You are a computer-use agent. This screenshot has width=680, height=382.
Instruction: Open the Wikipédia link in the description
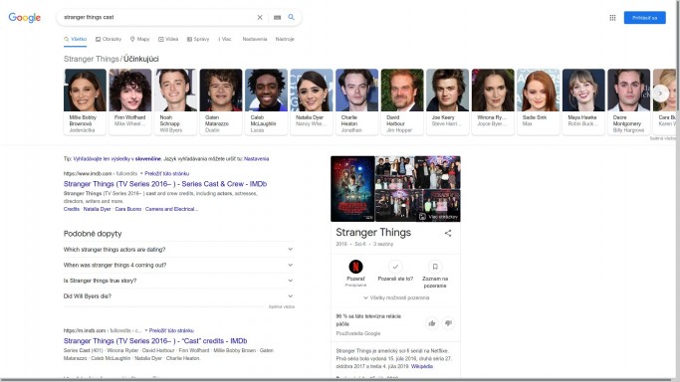(421, 366)
